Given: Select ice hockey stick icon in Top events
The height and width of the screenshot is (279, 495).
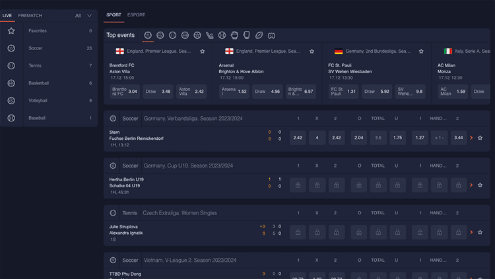Looking at the screenshot, I should [210, 36].
